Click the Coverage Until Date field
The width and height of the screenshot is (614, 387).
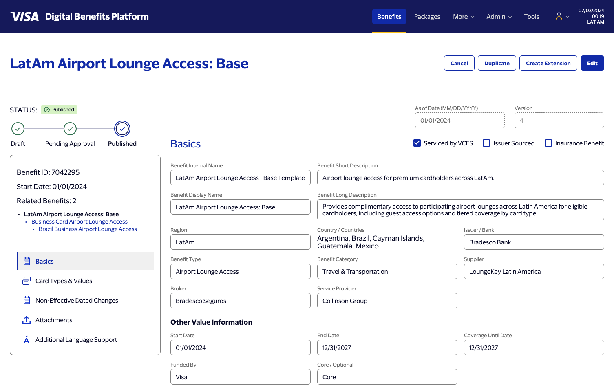(x=534, y=347)
